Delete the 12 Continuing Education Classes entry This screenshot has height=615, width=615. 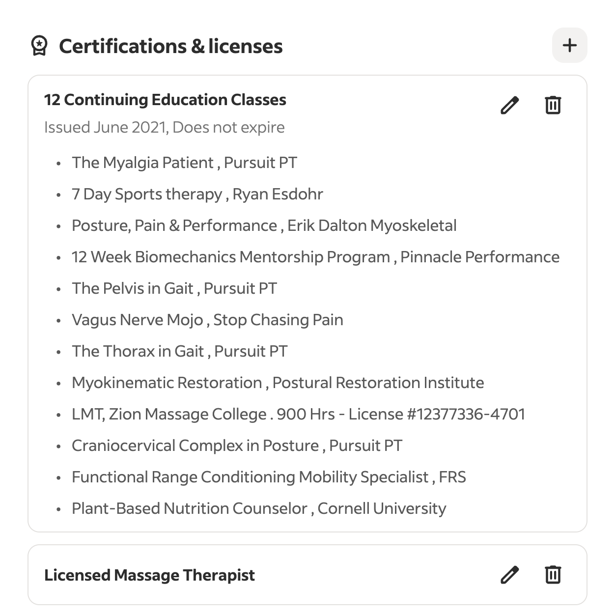click(553, 105)
